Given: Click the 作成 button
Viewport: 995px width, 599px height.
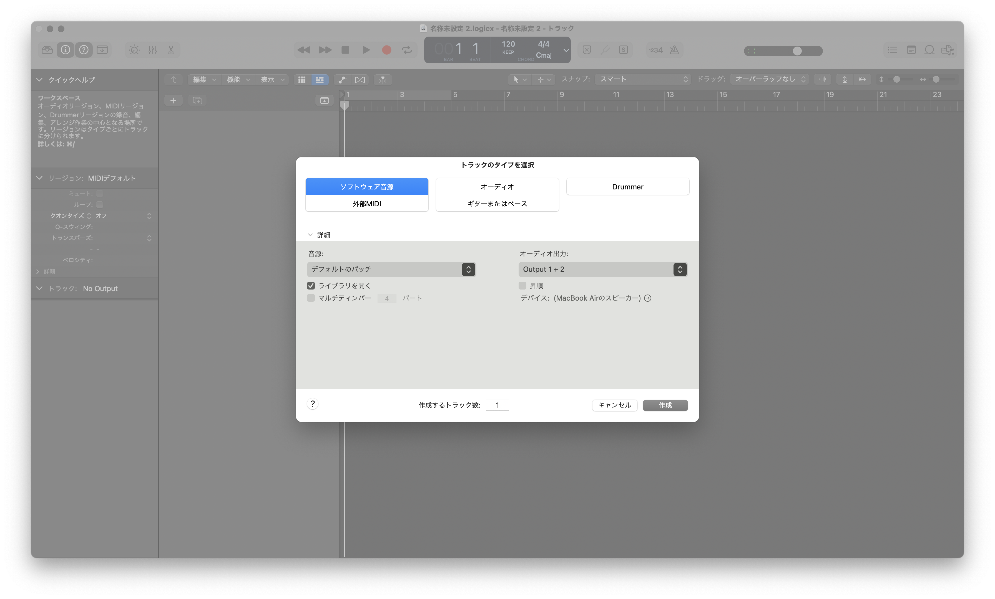Looking at the screenshot, I should pos(665,405).
